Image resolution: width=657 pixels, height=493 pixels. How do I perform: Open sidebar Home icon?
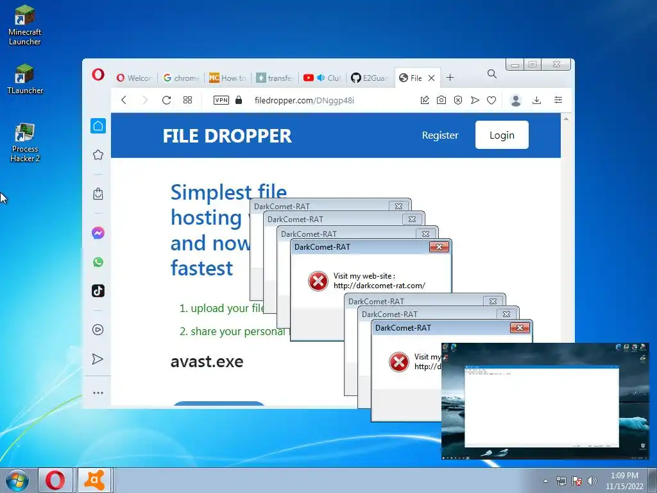[98, 126]
